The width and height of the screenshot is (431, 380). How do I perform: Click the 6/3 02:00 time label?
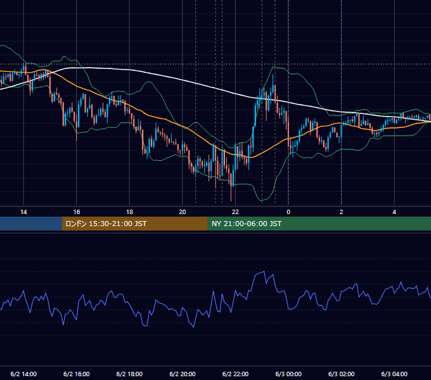pos(342,374)
